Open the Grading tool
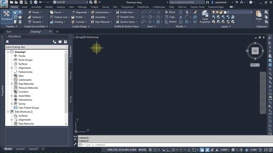273x153 pixels. (x=58, y=22)
